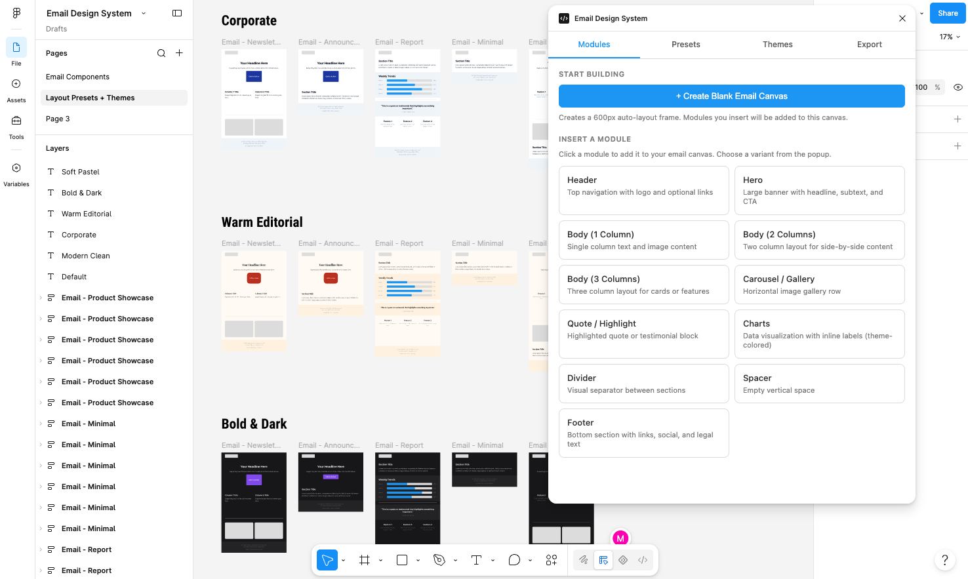Image resolution: width=968 pixels, height=579 pixels.
Task: Select the Text tool
Action: pyautogui.click(x=477, y=560)
